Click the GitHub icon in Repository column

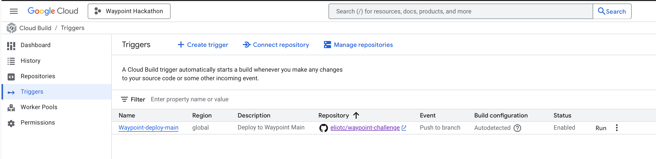click(323, 128)
